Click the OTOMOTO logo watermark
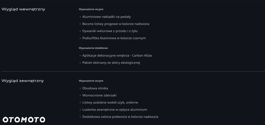 pyautogui.click(x=24, y=120)
